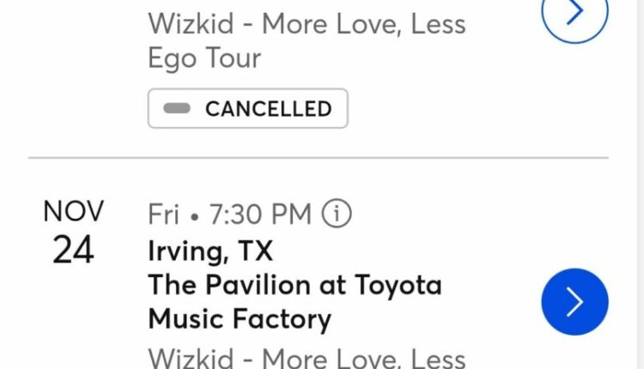The width and height of the screenshot is (644, 369).
Task: Click the word CANCELLED inside the badge
Action: pos(268,109)
